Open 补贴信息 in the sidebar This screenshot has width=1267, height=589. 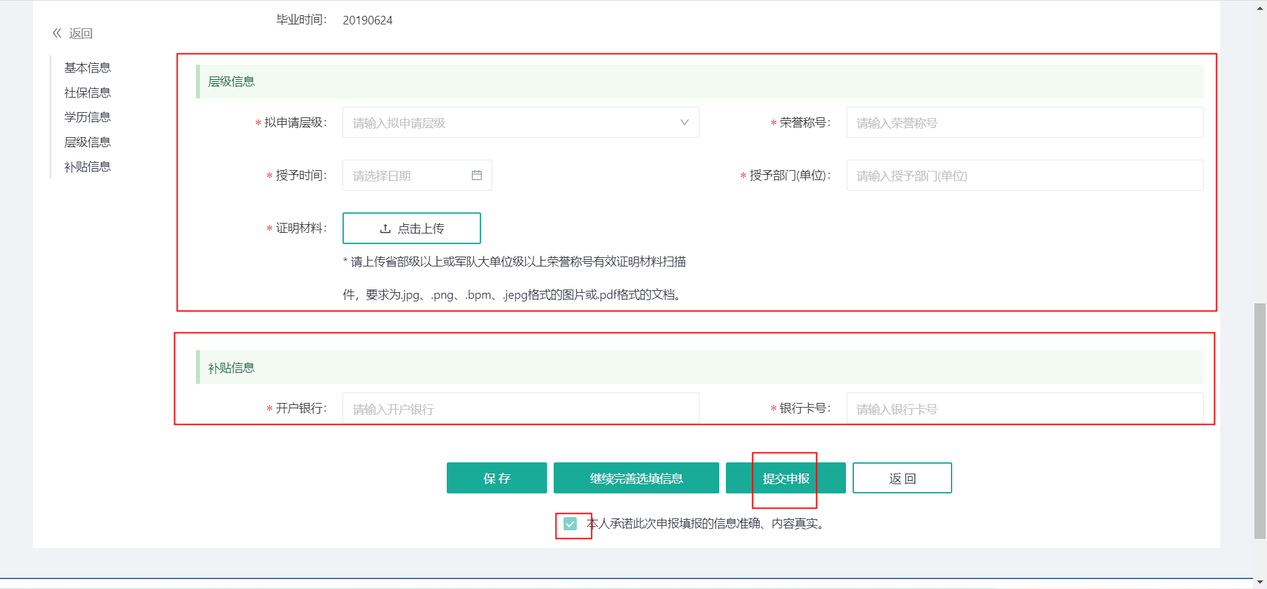[87, 167]
